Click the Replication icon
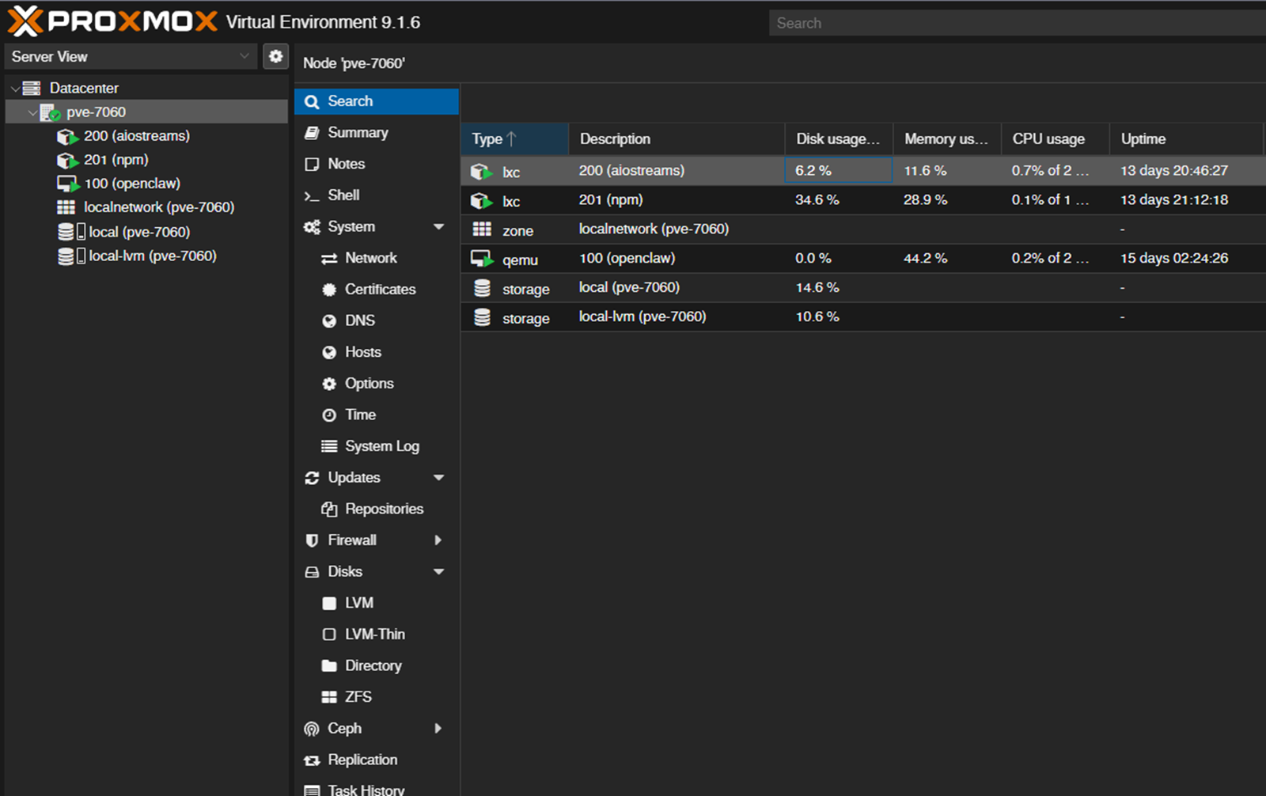Viewport: 1266px width, 796px height. pos(312,760)
